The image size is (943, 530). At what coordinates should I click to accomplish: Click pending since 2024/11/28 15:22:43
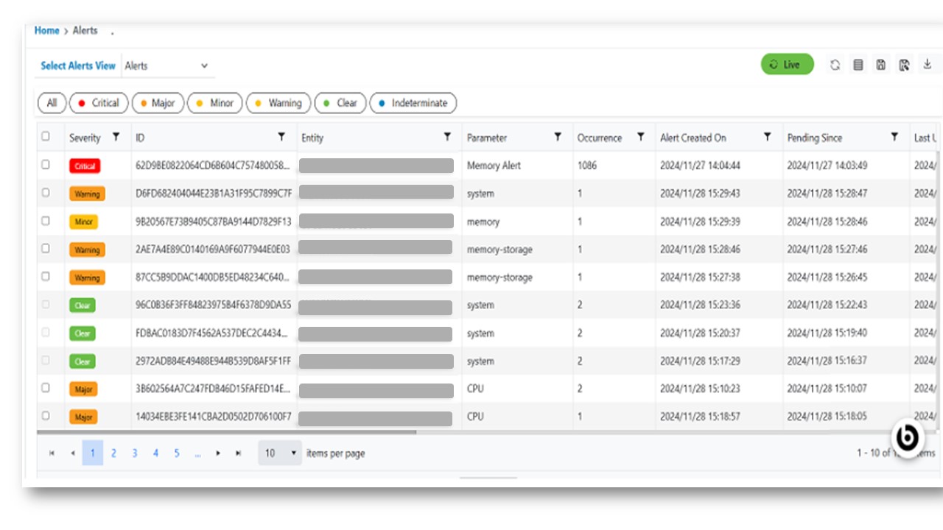pyautogui.click(x=827, y=305)
